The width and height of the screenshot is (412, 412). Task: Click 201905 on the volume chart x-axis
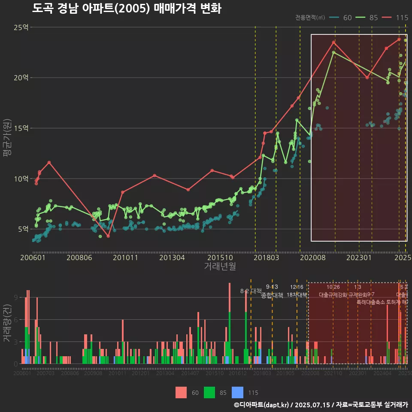[x=285, y=373]
